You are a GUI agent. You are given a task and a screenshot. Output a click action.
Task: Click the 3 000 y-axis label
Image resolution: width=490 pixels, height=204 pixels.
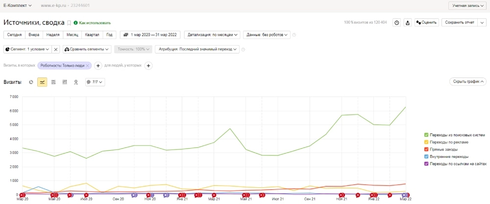(14, 153)
